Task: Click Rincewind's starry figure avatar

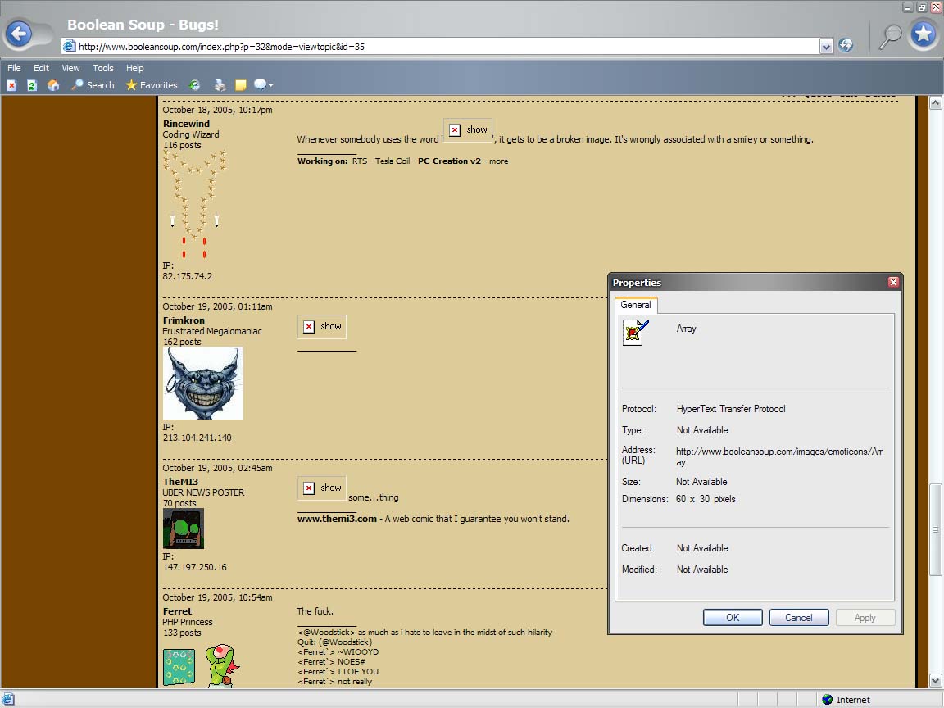Action: (x=194, y=205)
